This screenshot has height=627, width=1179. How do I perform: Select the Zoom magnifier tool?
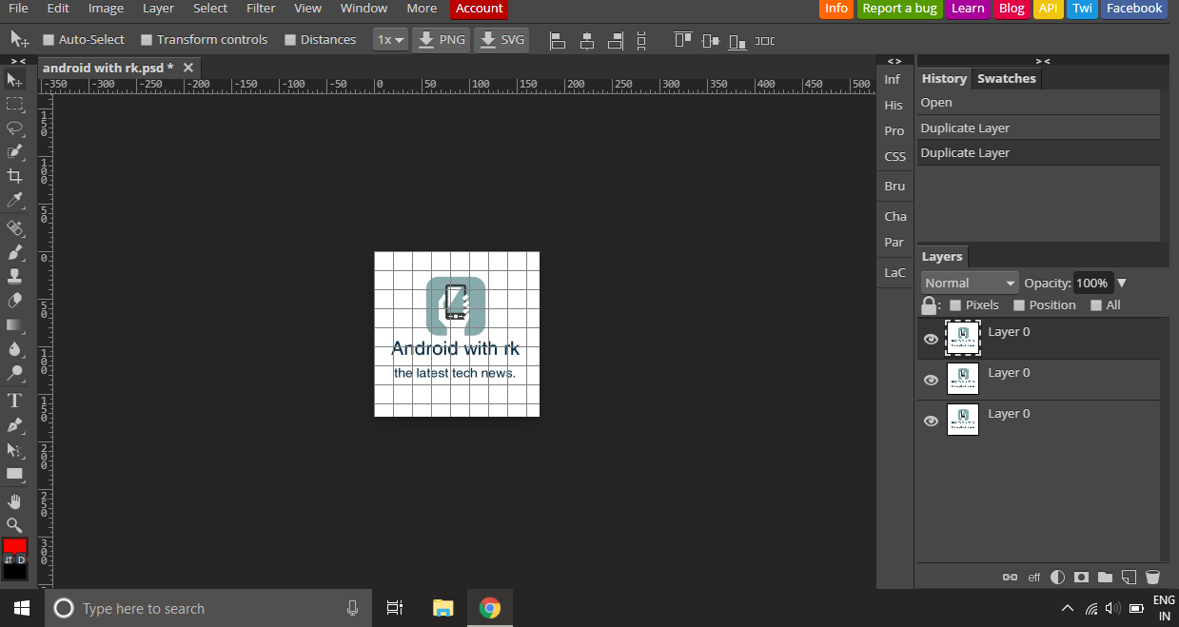tap(14, 525)
